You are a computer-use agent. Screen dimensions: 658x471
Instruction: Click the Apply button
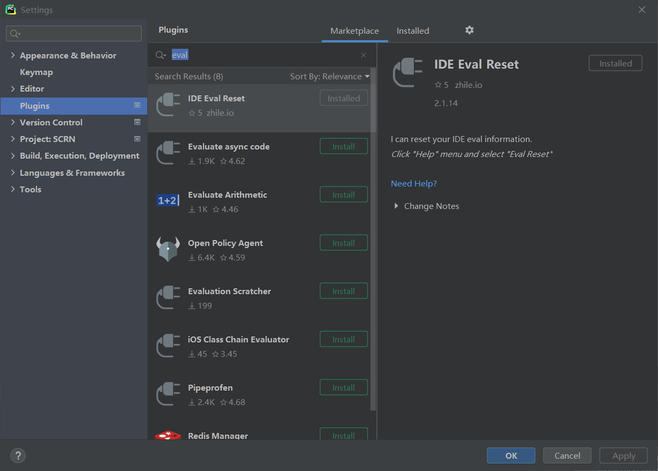[624, 455]
